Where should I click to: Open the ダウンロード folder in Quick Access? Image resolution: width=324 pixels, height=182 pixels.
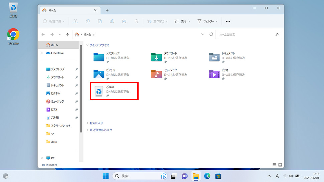169,57
